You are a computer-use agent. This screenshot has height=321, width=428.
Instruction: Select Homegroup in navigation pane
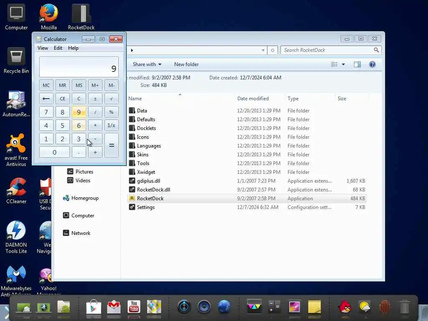click(x=81, y=198)
